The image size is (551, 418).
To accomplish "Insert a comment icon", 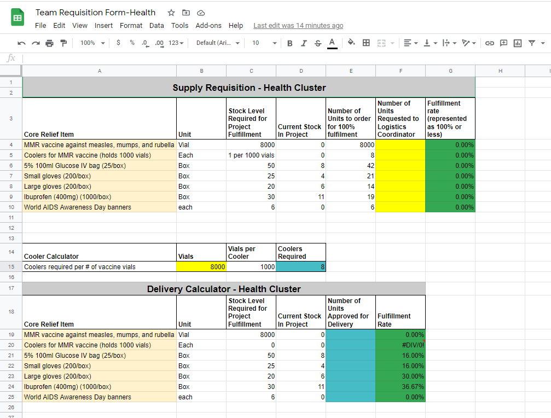I will [x=503, y=43].
